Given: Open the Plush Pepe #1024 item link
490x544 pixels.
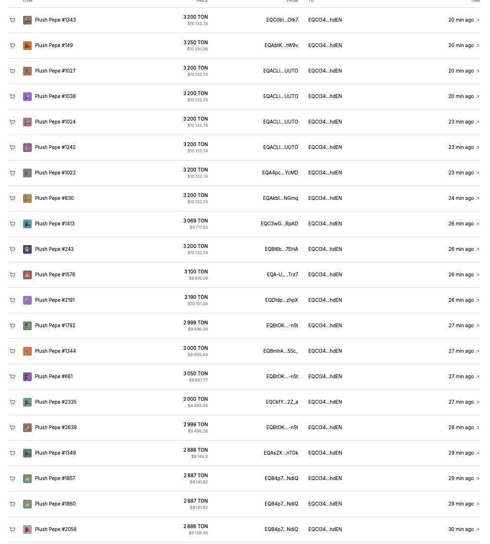Looking at the screenshot, I should (55, 122).
